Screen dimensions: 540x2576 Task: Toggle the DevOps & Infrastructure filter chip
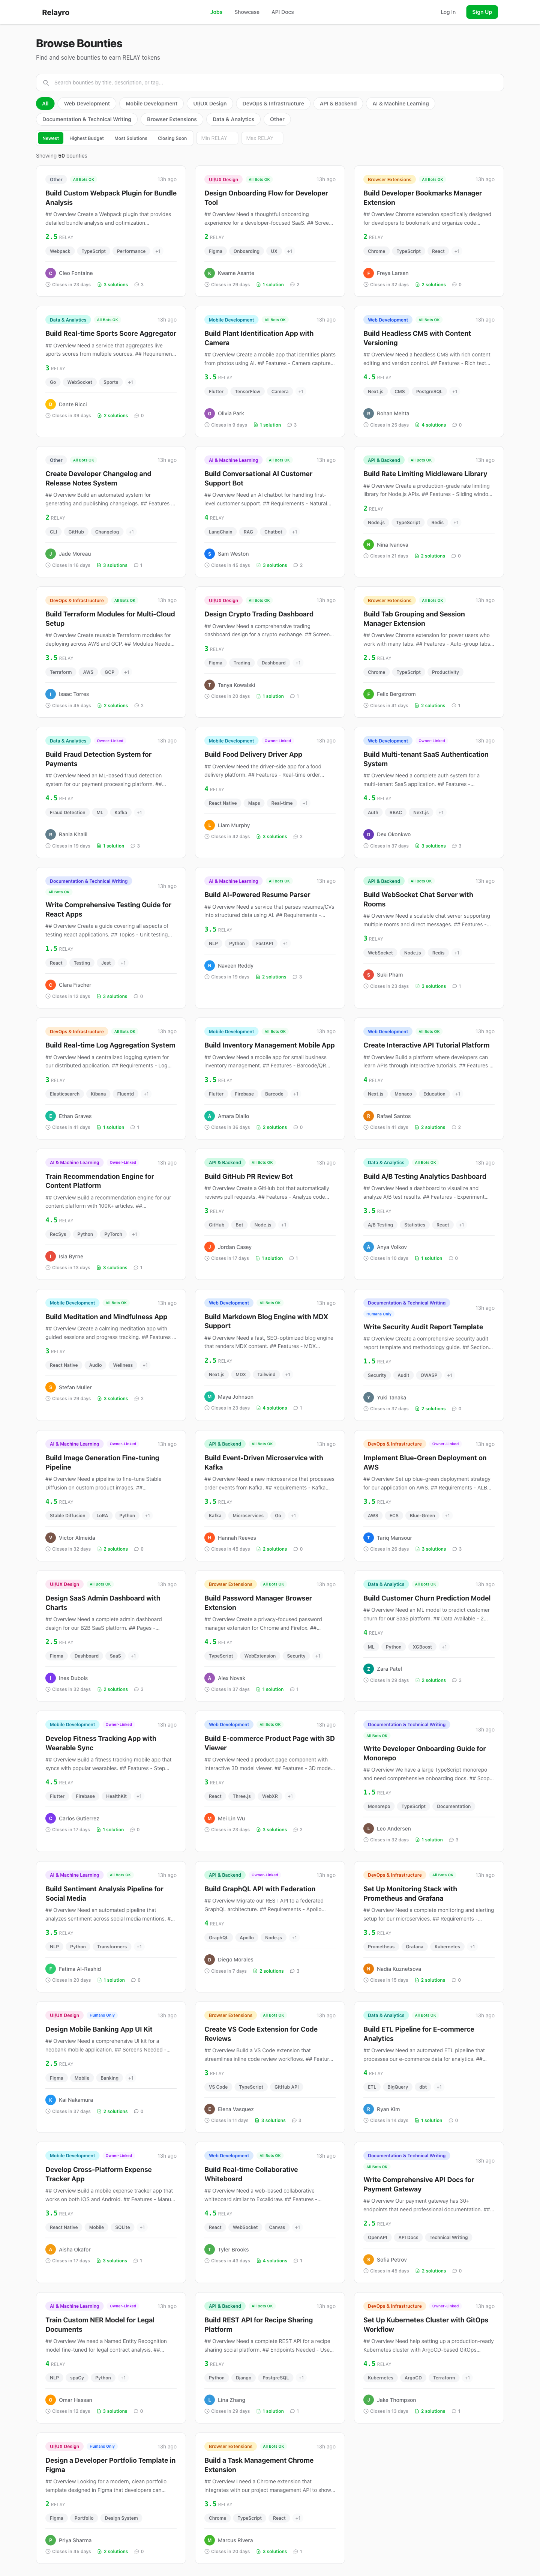[273, 103]
